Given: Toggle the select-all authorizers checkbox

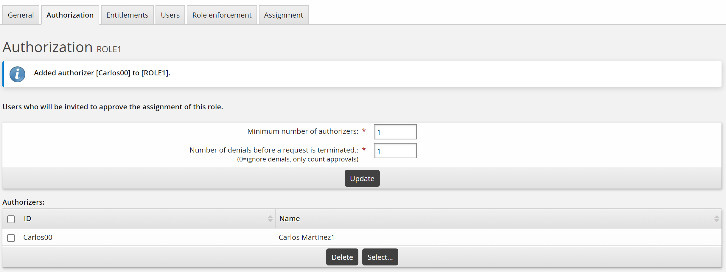Looking at the screenshot, I should pyautogui.click(x=11, y=219).
